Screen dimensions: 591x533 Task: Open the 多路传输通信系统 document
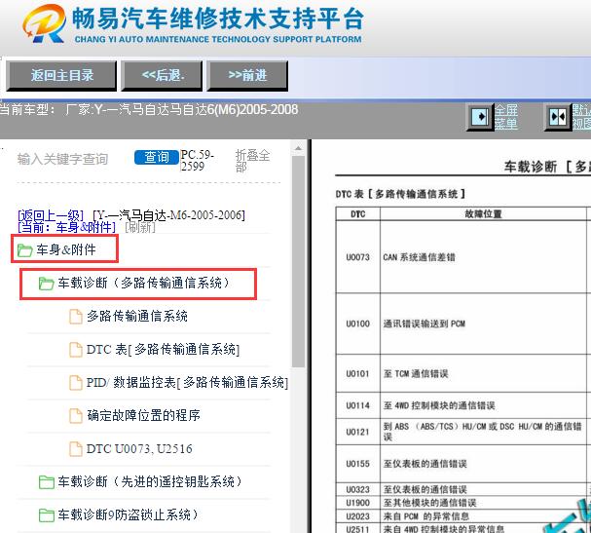137,316
